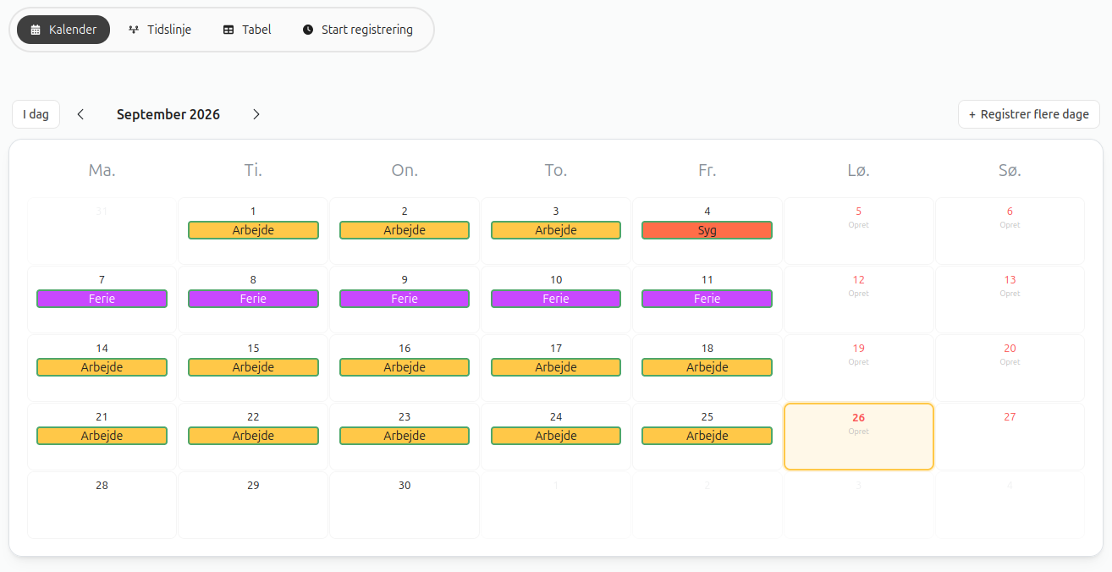Open the Ferie entry on September 10
The image size is (1112, 572).
pyautogui.click(x=556, y=299)
